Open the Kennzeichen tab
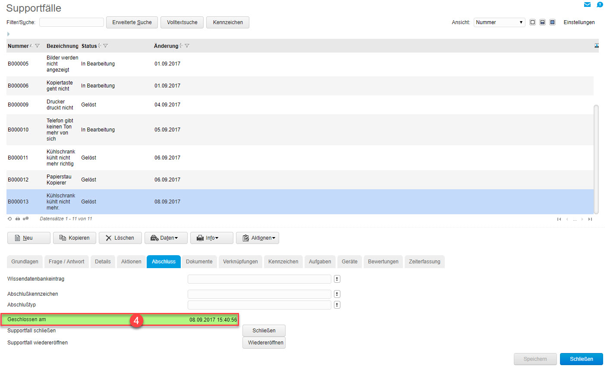Image resolution: width=607 pixels, height=369 pixels. 283,262
